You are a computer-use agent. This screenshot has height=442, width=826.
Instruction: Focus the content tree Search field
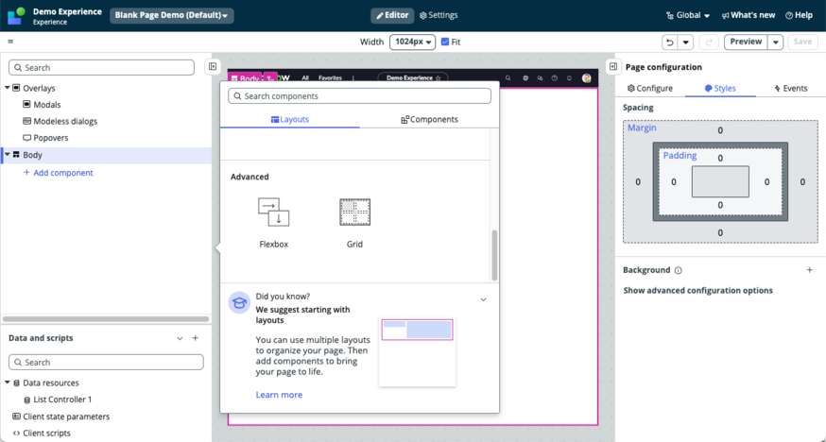point(101,67)
